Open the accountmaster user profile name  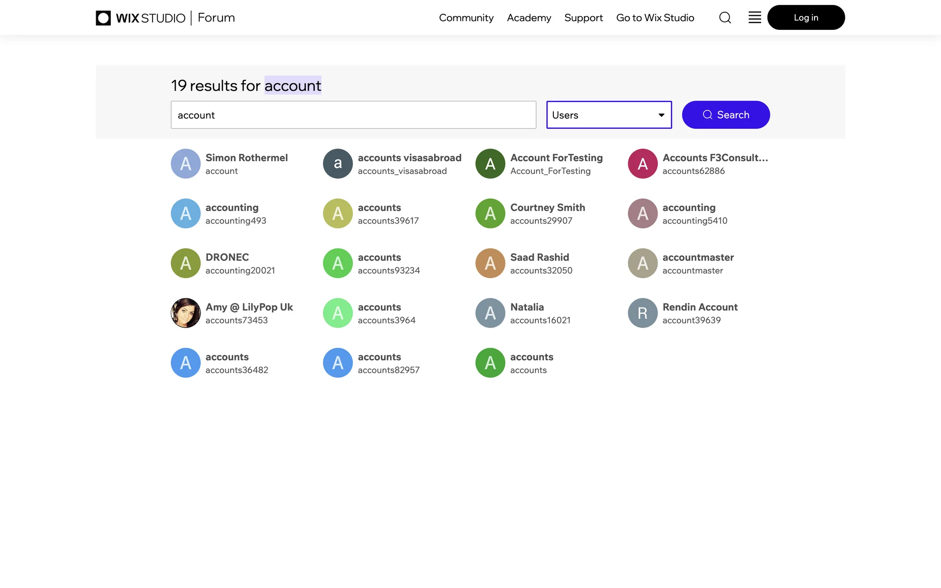pos(698,257)
